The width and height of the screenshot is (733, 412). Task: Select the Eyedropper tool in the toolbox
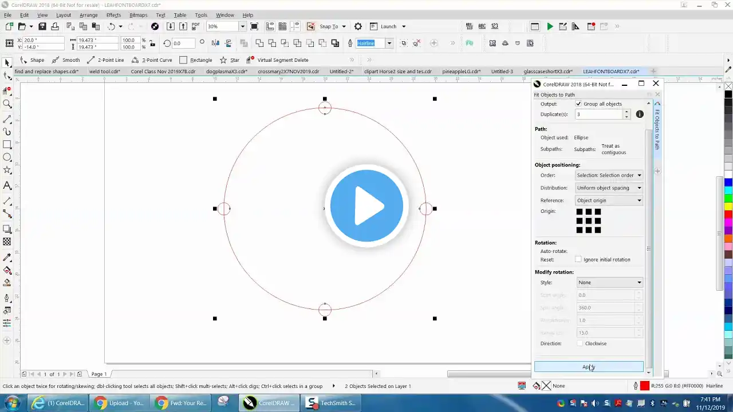point(7,257)
